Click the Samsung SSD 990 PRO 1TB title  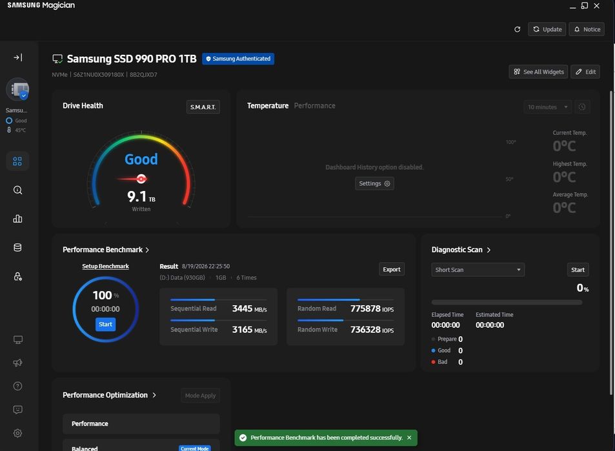(x=132, y=59)
